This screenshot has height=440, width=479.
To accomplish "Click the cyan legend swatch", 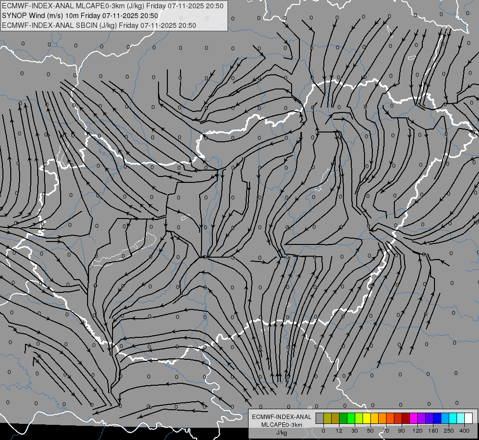I will click(x=453, y=418).
